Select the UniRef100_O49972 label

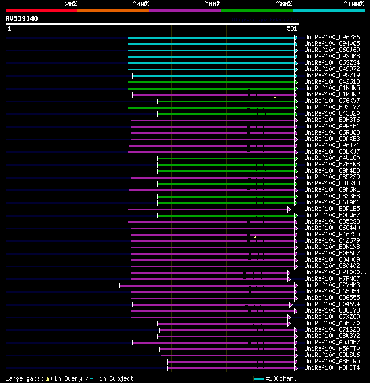(x=332, y=69)
